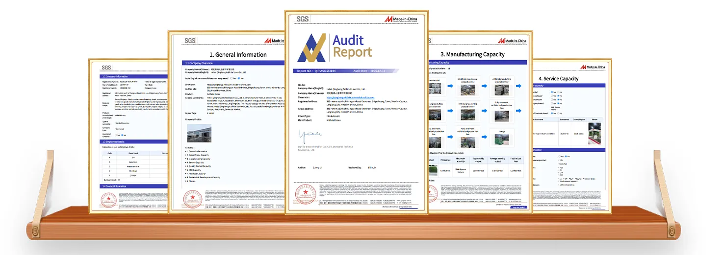Open the Showroom link on Audit Report cover
Viewport: 722px width, 255px height.
click(x=350, y=97)
